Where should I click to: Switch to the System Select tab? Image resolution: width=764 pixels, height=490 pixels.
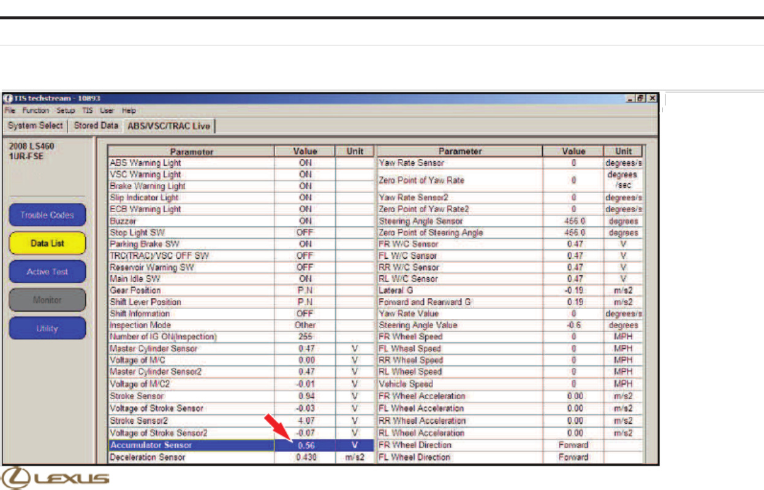[x=36, y=126]
